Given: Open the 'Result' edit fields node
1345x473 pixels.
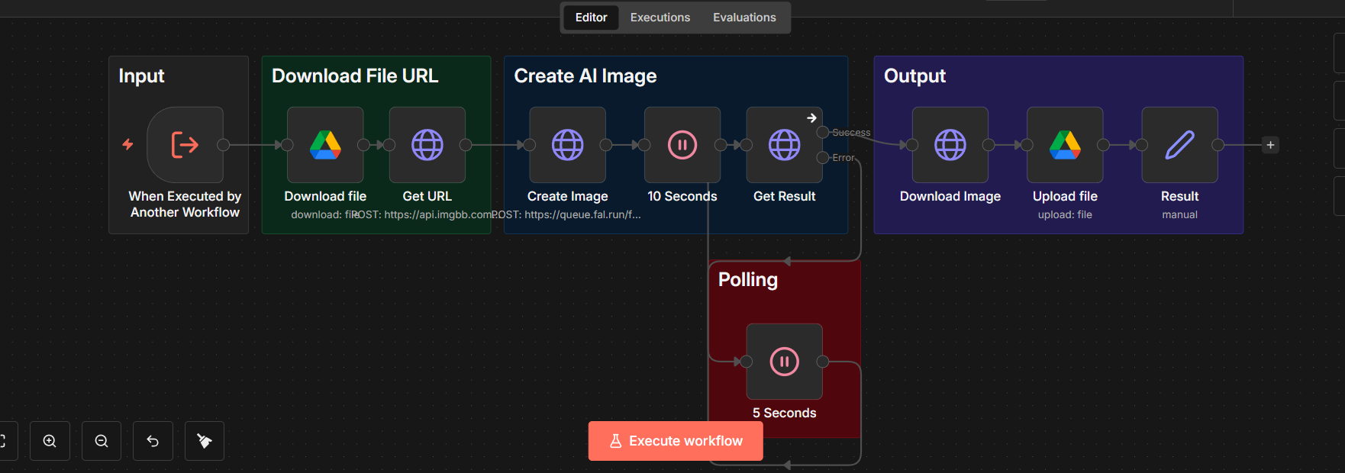Looking at the screenshot, I should tap(1179, 145).
